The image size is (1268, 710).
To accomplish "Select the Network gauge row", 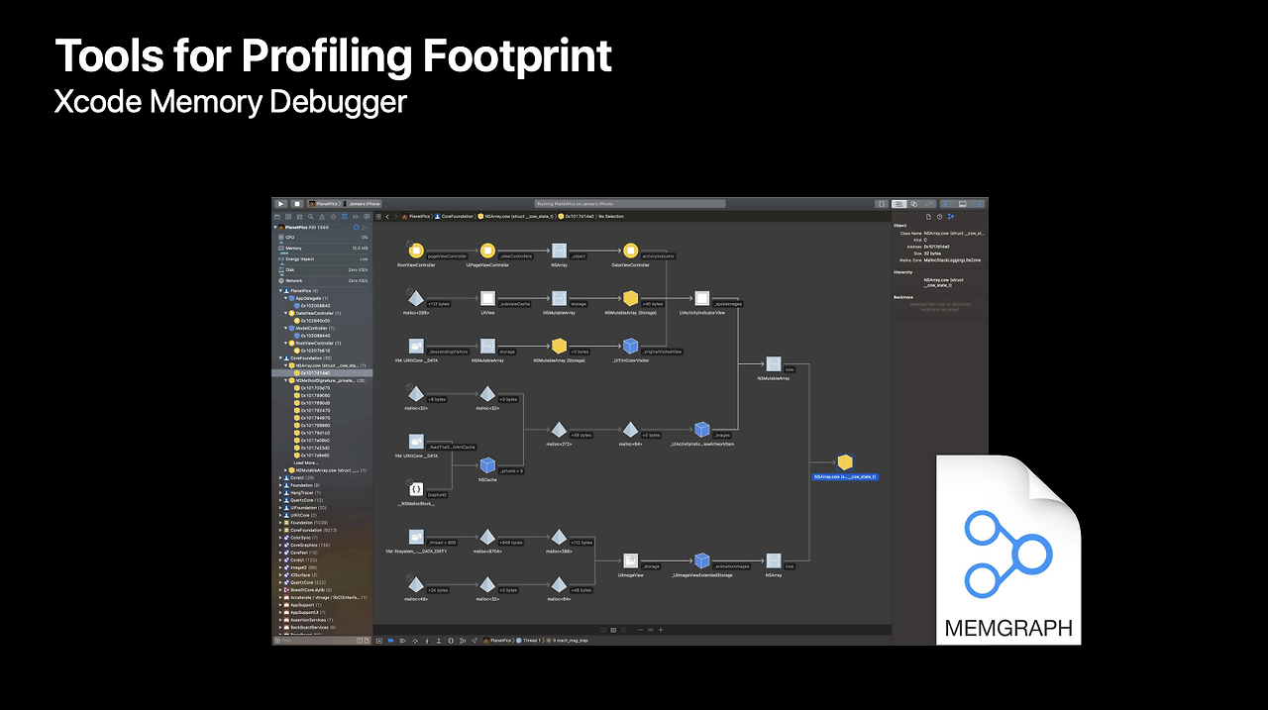I will click(x=323, y=280).
